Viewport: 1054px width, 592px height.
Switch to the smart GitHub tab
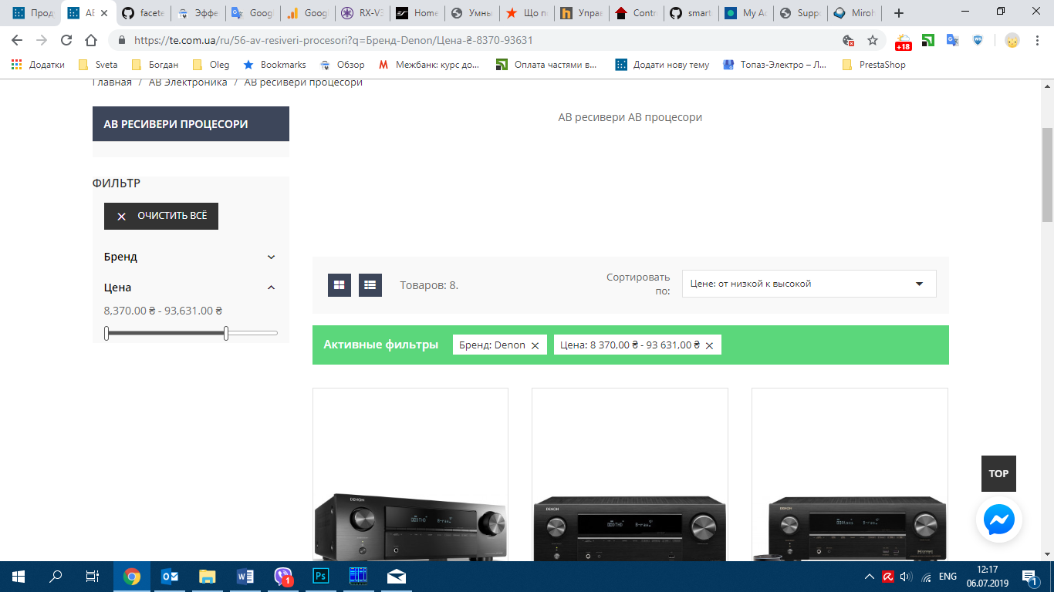[x=691, y=13]
